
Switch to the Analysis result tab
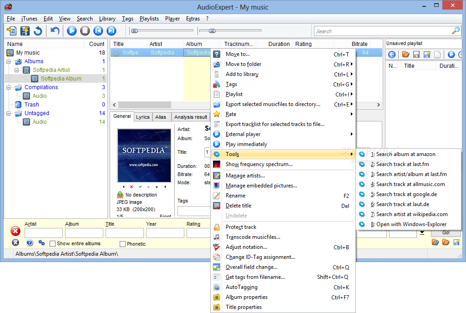(x=191, y=117)
